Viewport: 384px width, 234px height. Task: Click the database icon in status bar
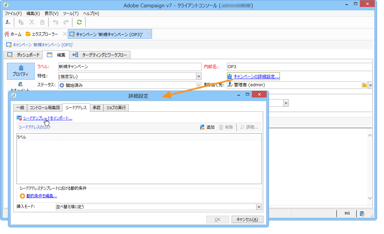click(362, 214)
